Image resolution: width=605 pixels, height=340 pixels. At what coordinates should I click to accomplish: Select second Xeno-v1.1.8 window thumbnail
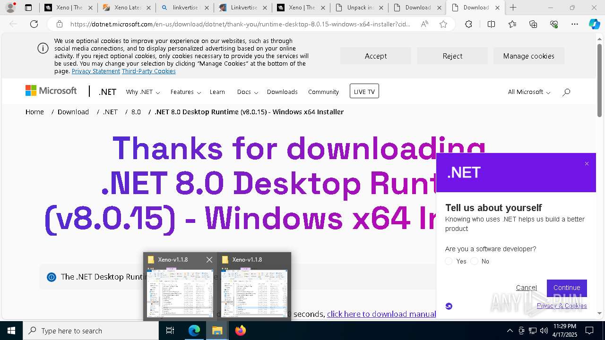point(254,287)
